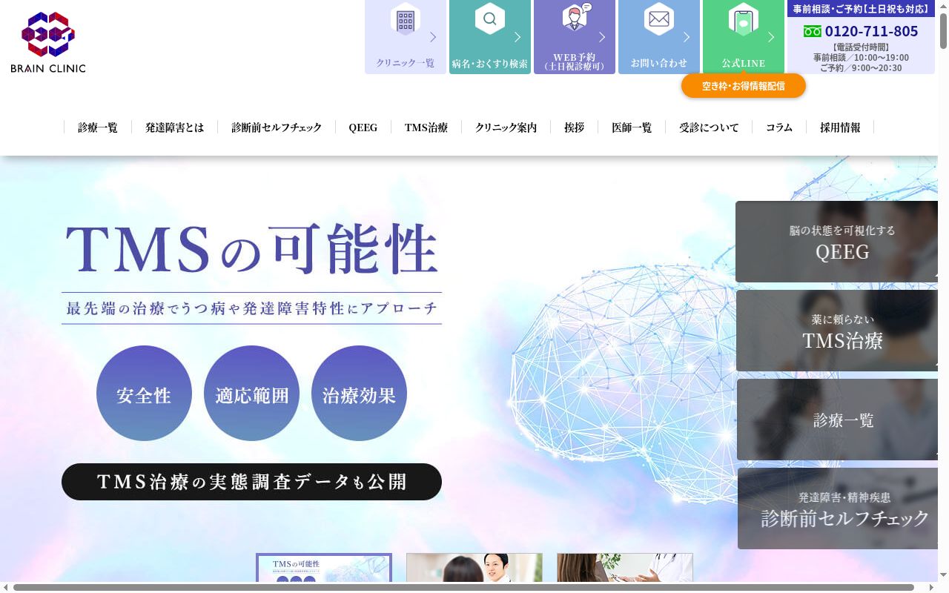Open the 薬に頼らない TMS治療 side card
The width and height of the screenshot is (949, 593).
click(837, 331)
